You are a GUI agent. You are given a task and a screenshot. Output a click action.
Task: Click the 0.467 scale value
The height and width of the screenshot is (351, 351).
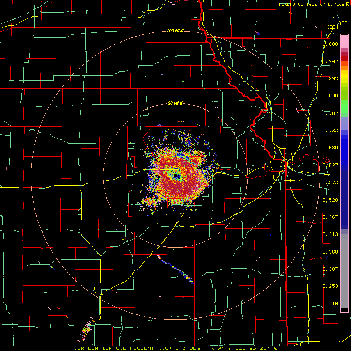pos(330,217)
